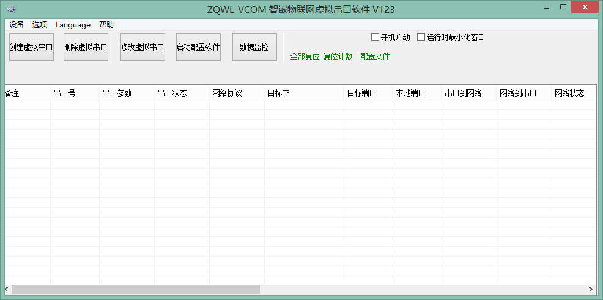
Task: Open the 帮助 menu
Action: [x=106, y=25]
